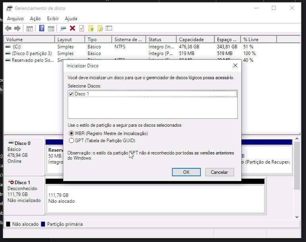Uncheck the Disco 1 checkbox
Screen dimensions: 306x242
[71, 94]
